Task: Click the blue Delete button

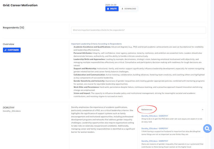Action: 112,9
